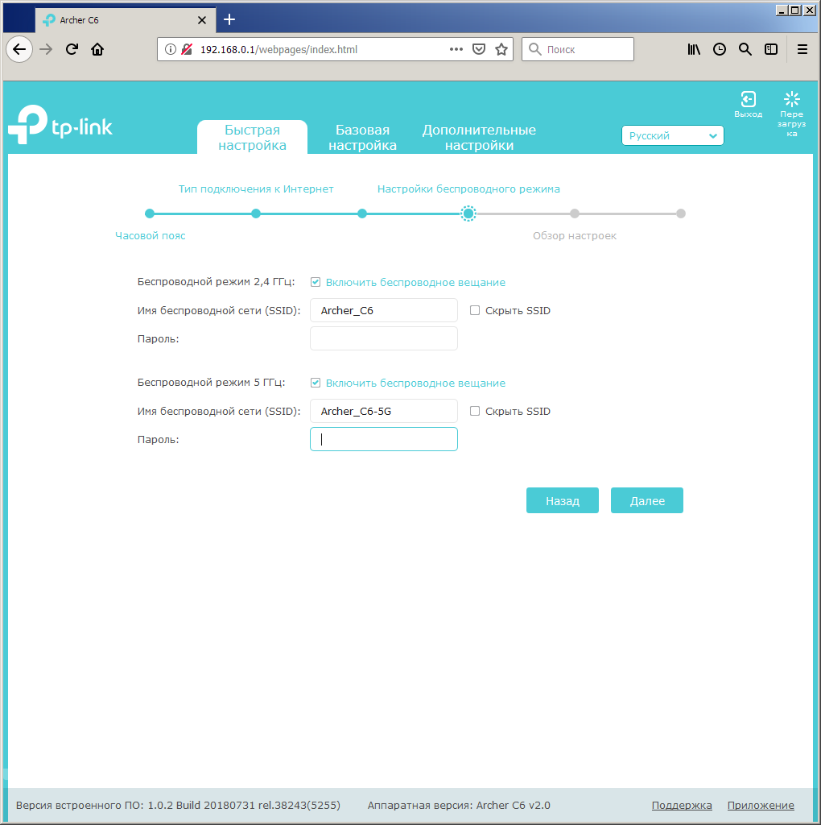
Task: Switch to Базовая настройка tab
Action: click(x=362, y=138)
